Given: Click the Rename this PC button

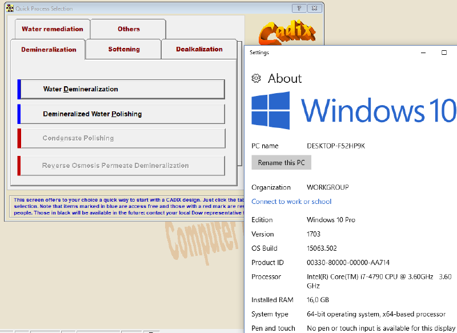Looking at the screenshot, I should (281, 163).
